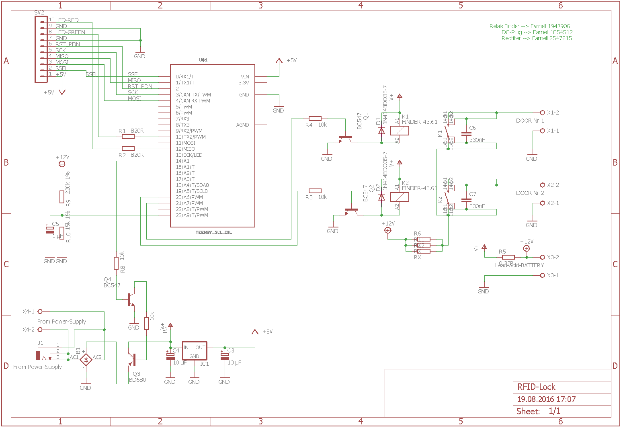Select the 'DOOR Nr 2' label

tap(530, 193)
